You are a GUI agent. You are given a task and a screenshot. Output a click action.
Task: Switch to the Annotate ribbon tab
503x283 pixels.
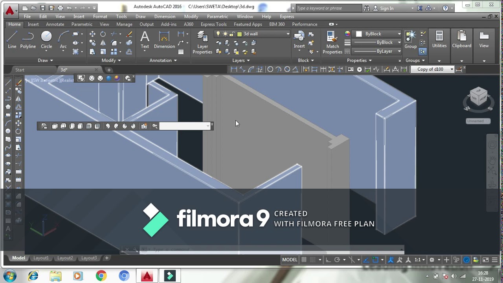55,24
